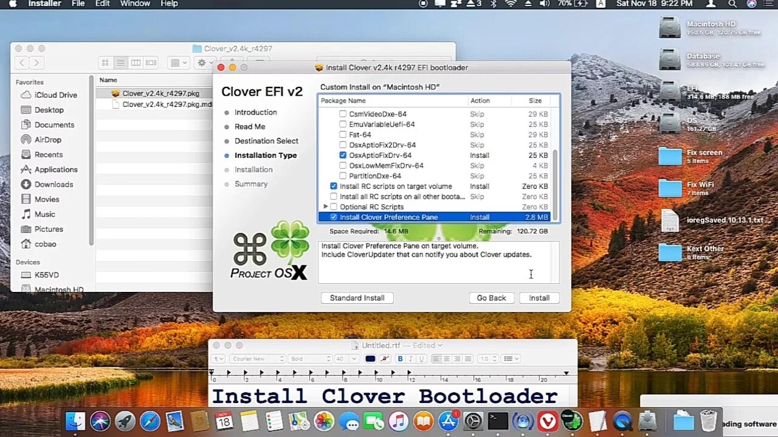778x437 pixels.
Task: Uncheck Install Clover Preference Pane checkbox
Action: 334,217
